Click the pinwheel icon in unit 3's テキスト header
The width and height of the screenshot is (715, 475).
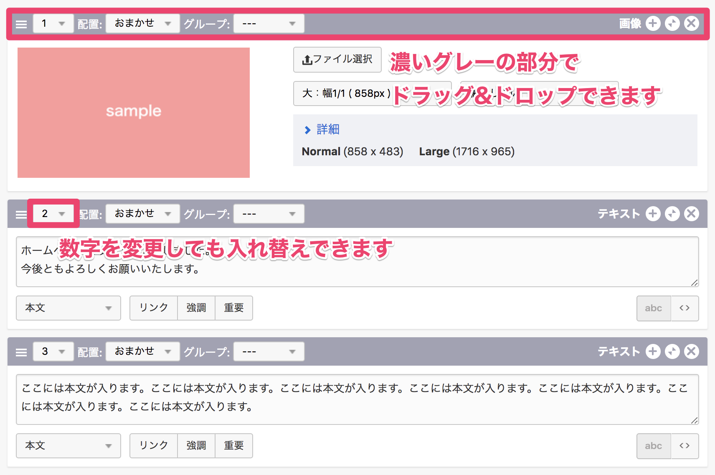coord(672,351)
